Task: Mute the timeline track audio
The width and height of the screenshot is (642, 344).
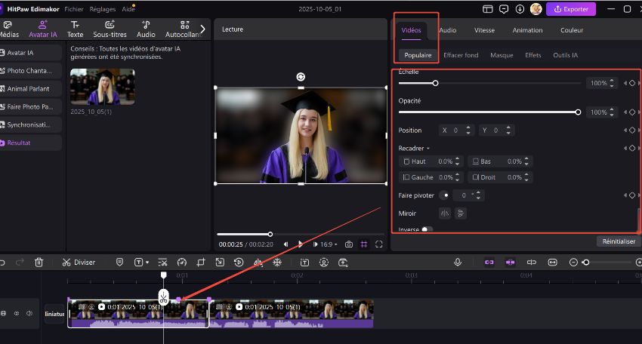Action: [x=29, y=313]
